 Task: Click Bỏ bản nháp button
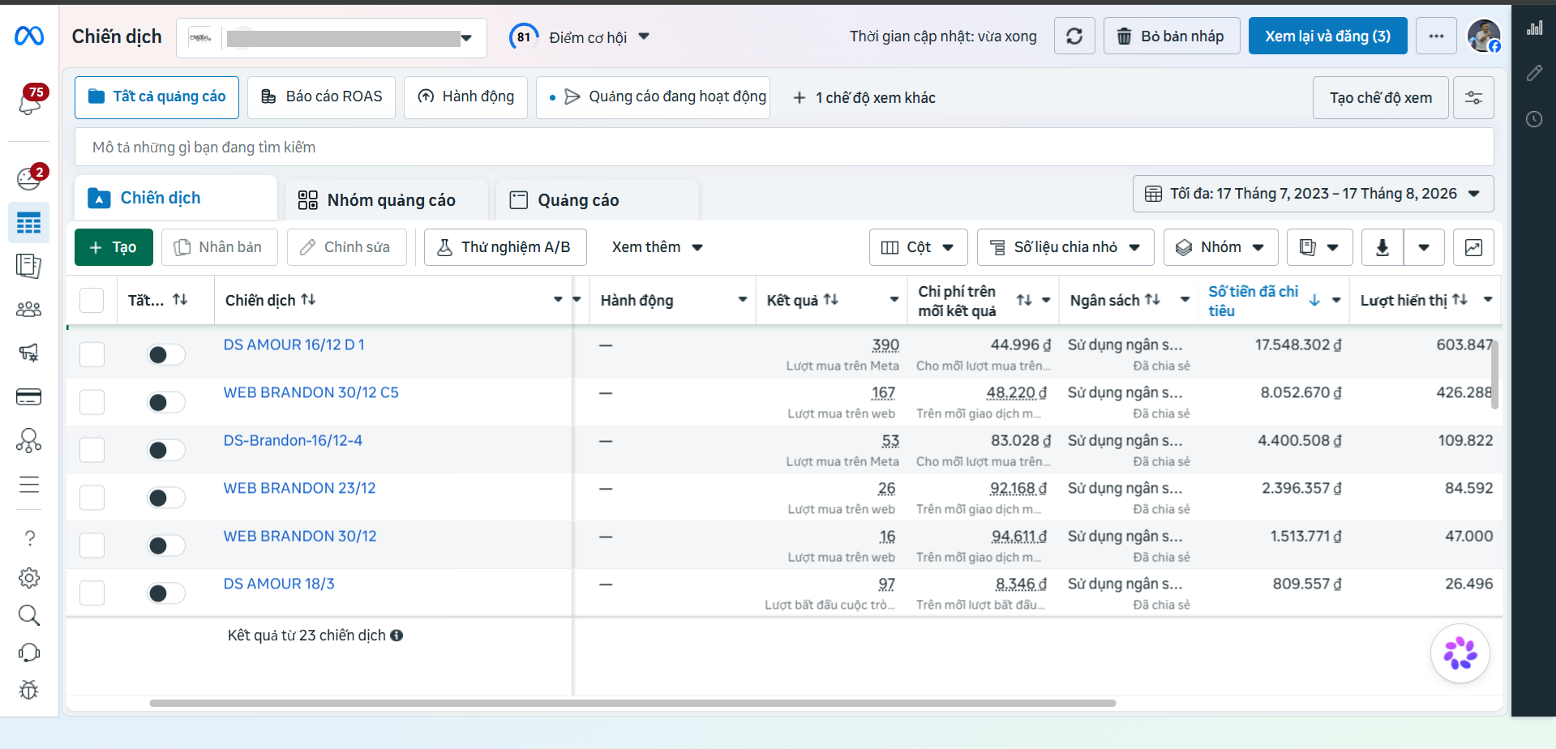tap(1172, 36)
